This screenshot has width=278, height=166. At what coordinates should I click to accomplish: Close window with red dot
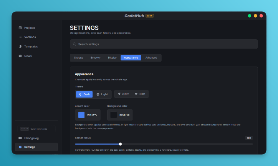[261, 16]
